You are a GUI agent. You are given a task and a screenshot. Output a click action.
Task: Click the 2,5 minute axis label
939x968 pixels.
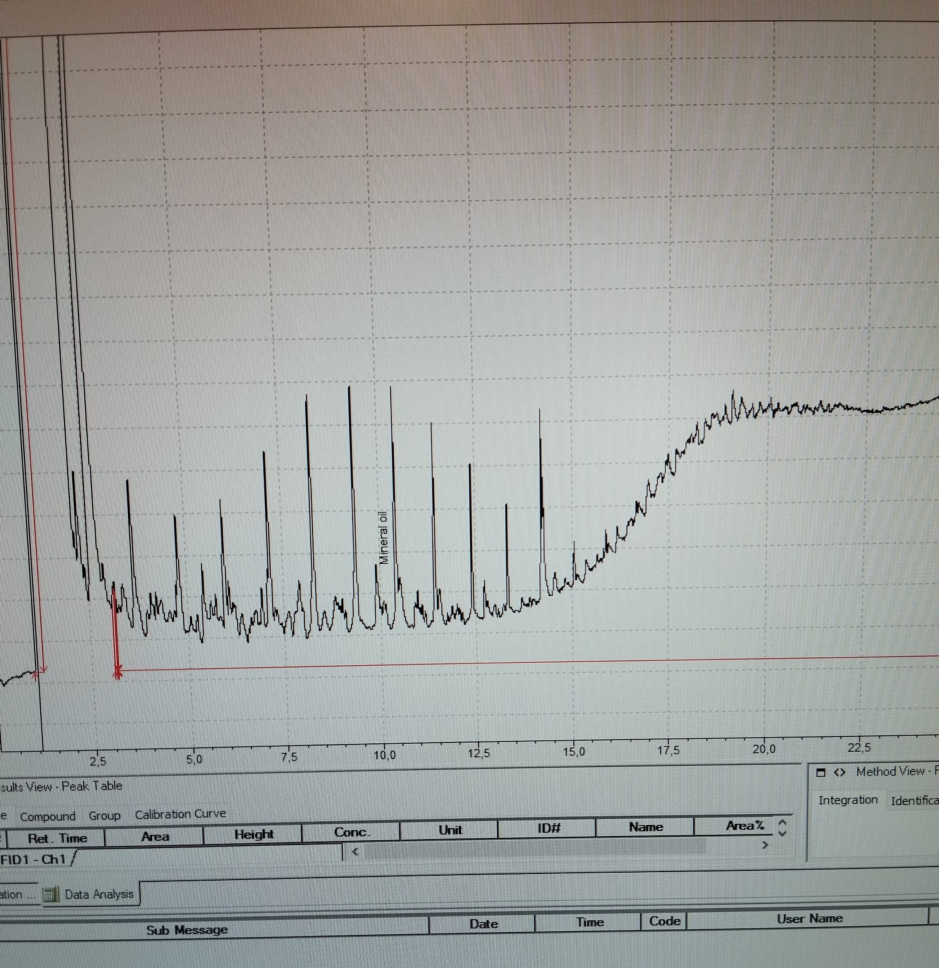coord(98,762)
